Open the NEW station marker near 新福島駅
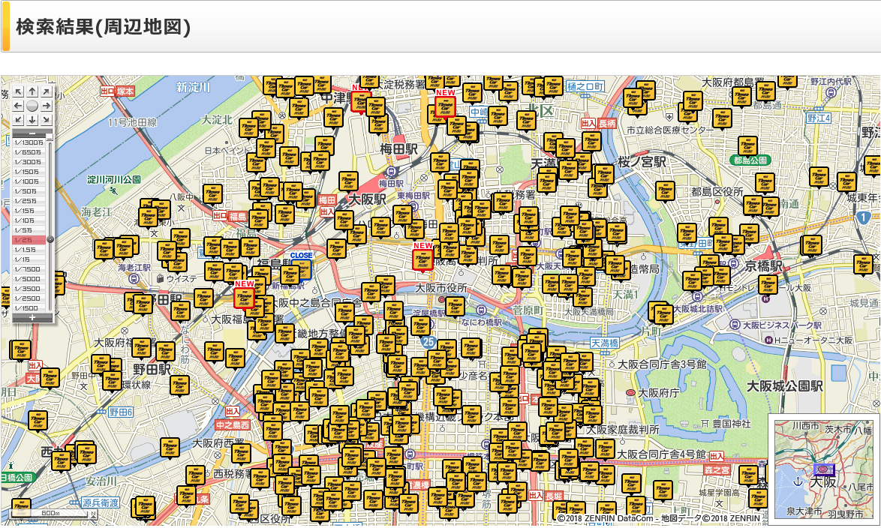This screenshot has width=881, height=528. 245,298
